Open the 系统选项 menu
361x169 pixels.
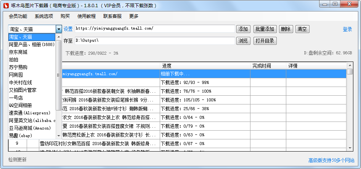coord(44,16)
